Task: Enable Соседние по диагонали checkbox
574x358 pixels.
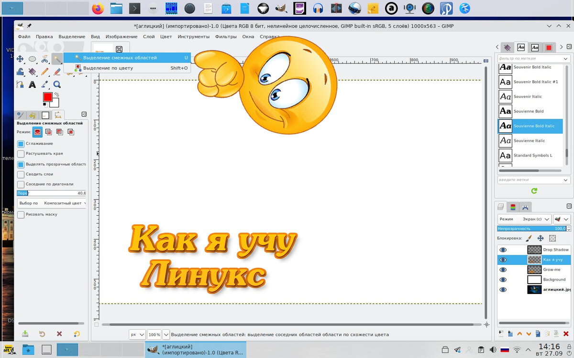Action: click(x=21, y=184)
